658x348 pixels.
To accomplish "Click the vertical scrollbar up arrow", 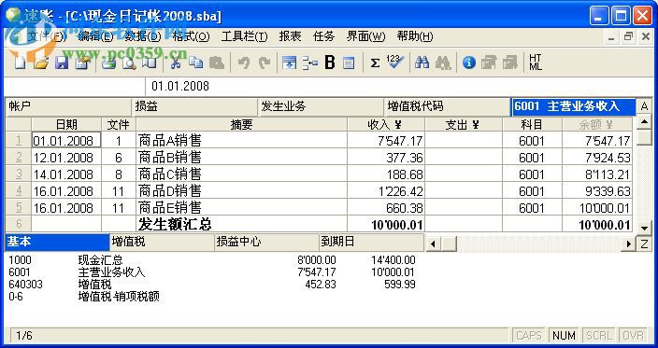I will click(x=644, y=123).
